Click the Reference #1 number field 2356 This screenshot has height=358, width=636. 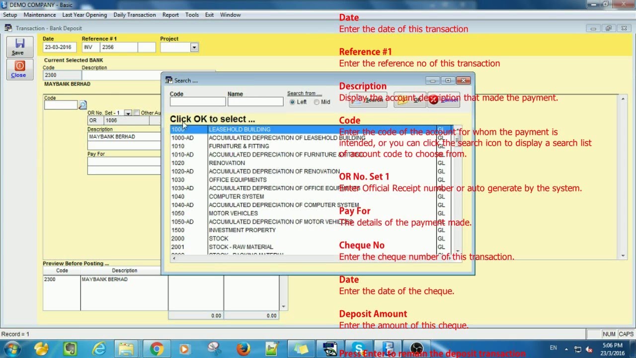(119, 47)
